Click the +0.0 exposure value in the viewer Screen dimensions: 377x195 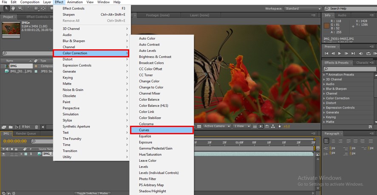(x=286, y=126)
